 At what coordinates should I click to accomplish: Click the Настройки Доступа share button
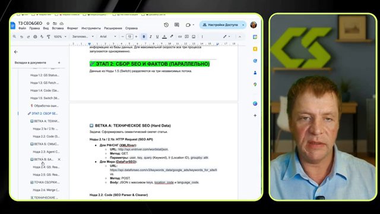click(220, 25)
